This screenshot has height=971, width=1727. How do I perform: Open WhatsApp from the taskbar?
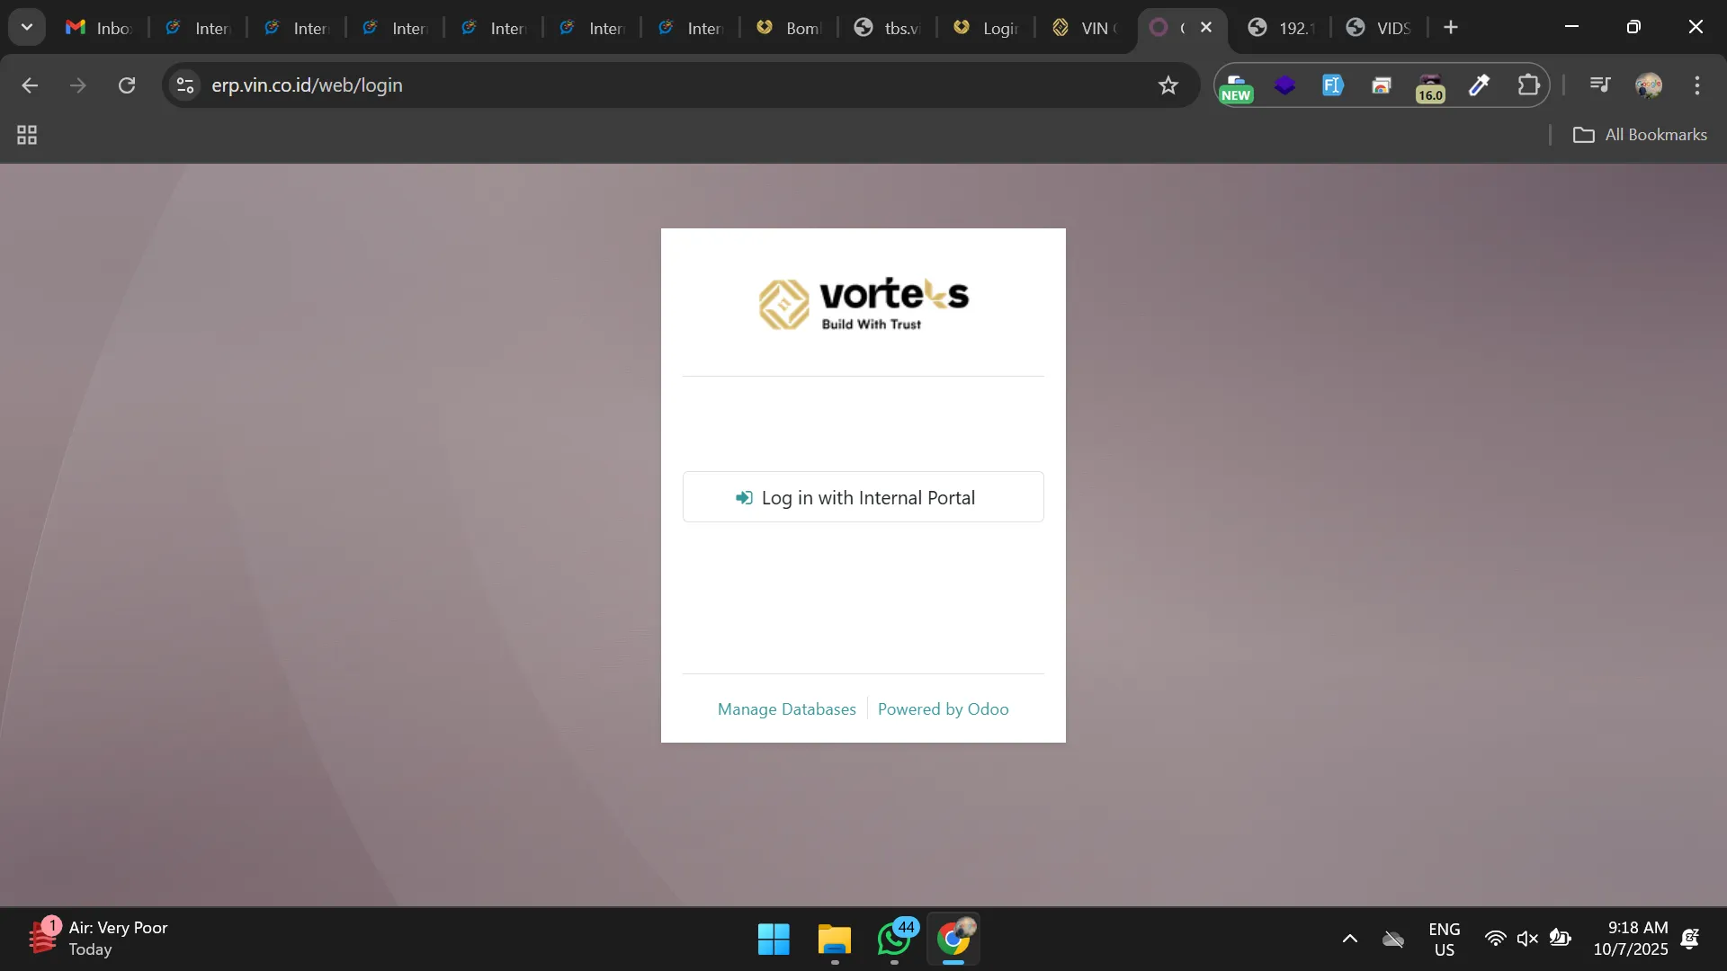click(894, 939)
